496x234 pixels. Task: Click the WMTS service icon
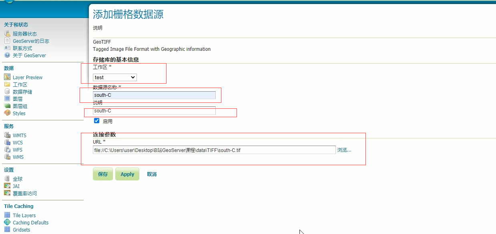(7, 135)
